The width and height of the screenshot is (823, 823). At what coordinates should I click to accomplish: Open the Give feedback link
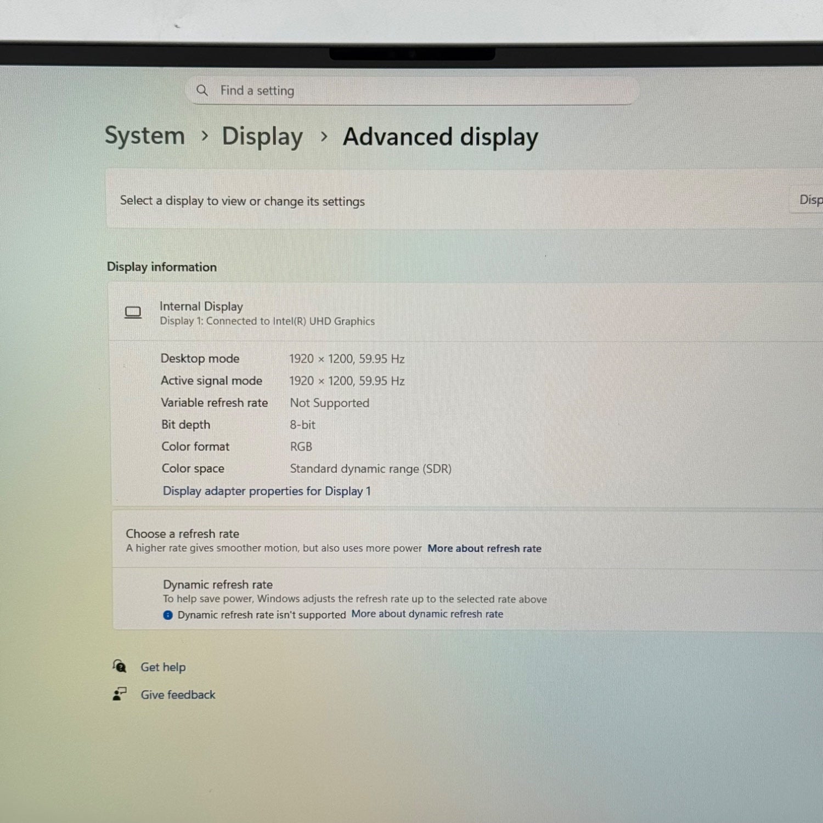pos(178,695)
